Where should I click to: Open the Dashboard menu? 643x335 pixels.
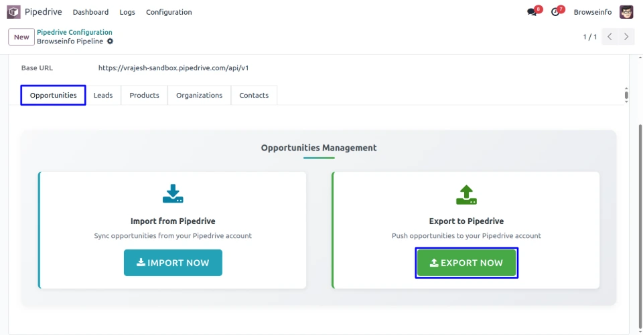(90, 12)
